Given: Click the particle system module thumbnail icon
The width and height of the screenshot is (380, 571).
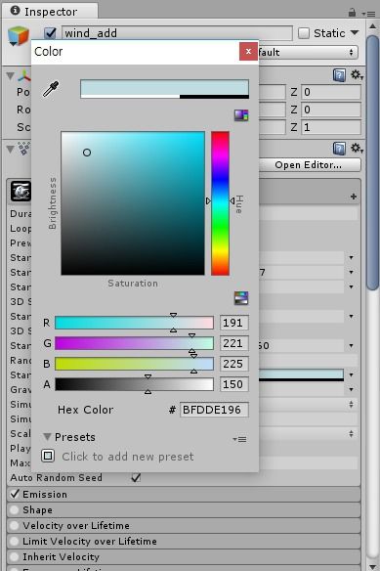Looking at the screenshot, I should pos(21,191).
